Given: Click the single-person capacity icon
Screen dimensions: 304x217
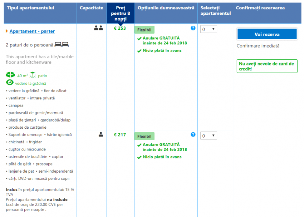Looking at the screenshot, I should pos(101,134).
